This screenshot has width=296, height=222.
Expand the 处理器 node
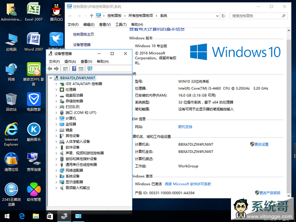tap(56, 90)
